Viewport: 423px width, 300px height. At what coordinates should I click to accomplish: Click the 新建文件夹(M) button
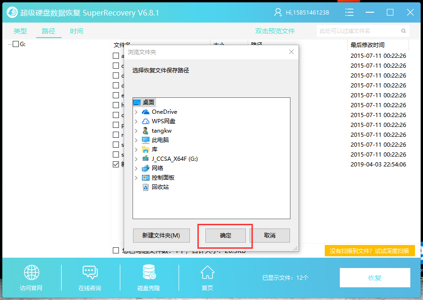click(x=161, y=236)
